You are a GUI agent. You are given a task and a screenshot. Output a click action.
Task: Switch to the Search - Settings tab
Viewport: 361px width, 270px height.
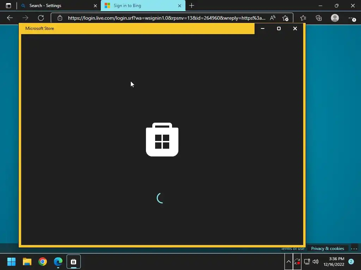[59, 6]
